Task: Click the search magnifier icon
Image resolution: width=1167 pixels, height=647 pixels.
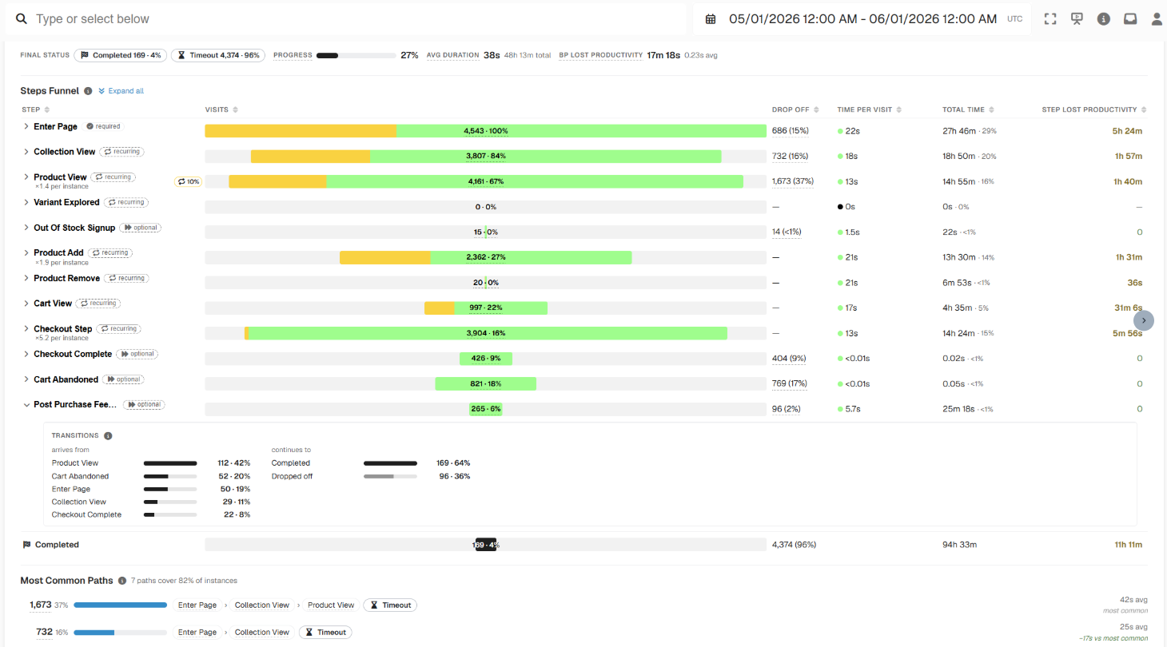Action: click(22, 18)
